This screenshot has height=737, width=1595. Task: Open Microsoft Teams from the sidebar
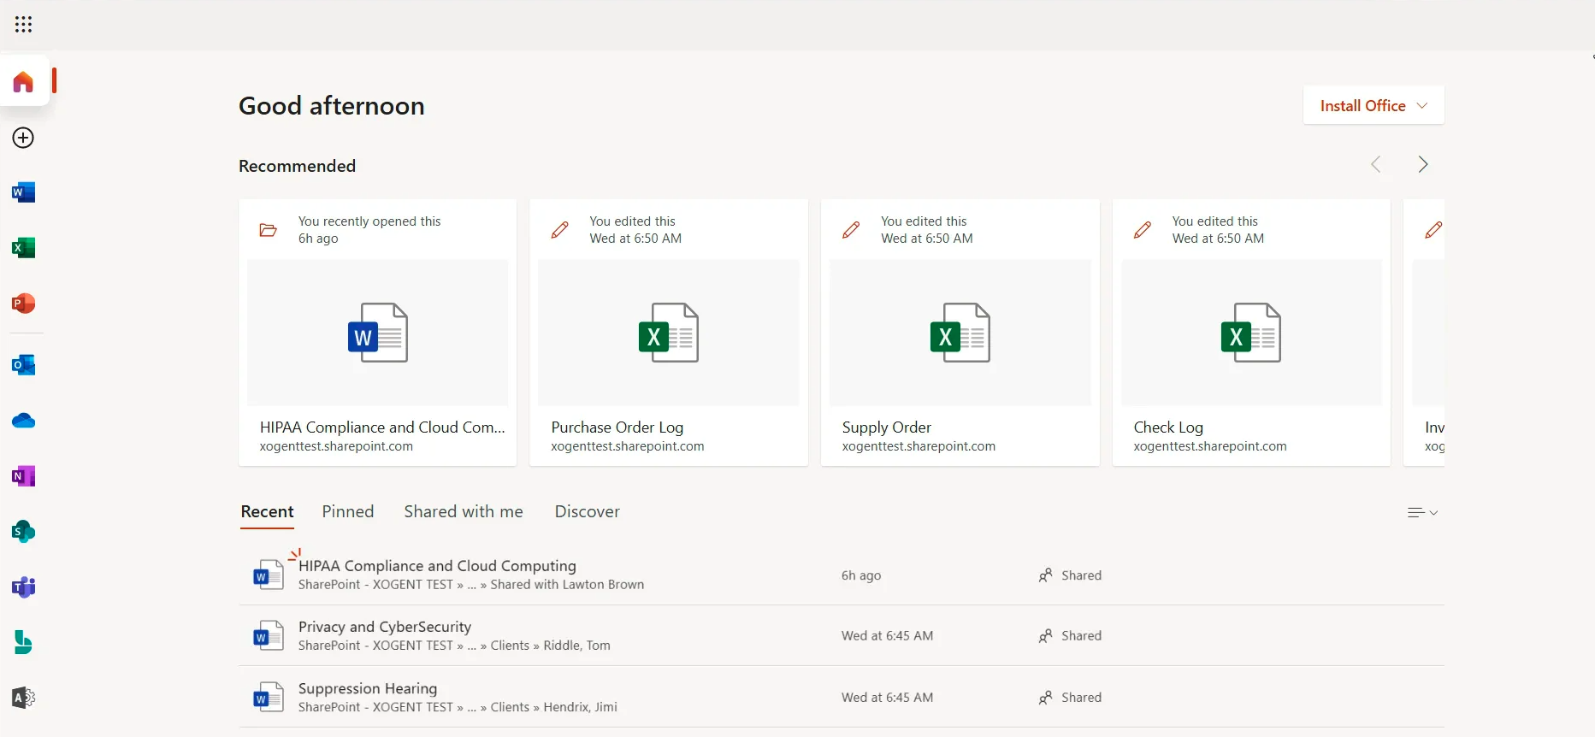[23, 587]
